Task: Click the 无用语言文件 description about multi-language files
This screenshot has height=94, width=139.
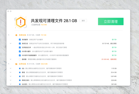Action: click(50, 47)
